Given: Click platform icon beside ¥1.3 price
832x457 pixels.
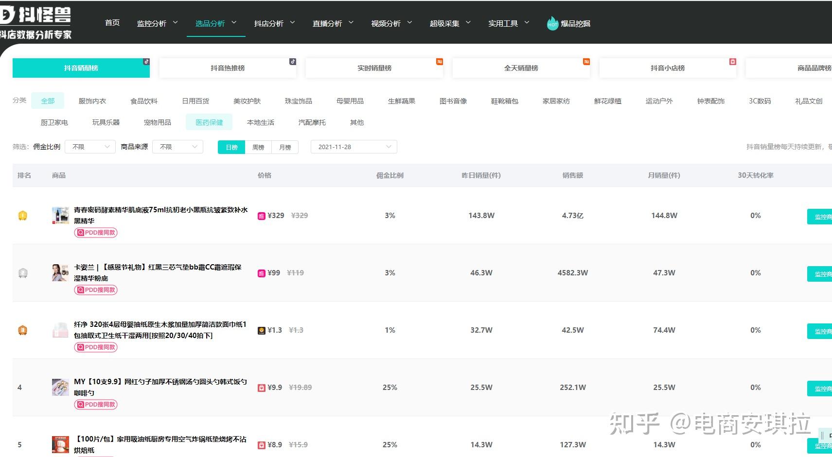Looking at the screenshot, I should tap(261, 330).
